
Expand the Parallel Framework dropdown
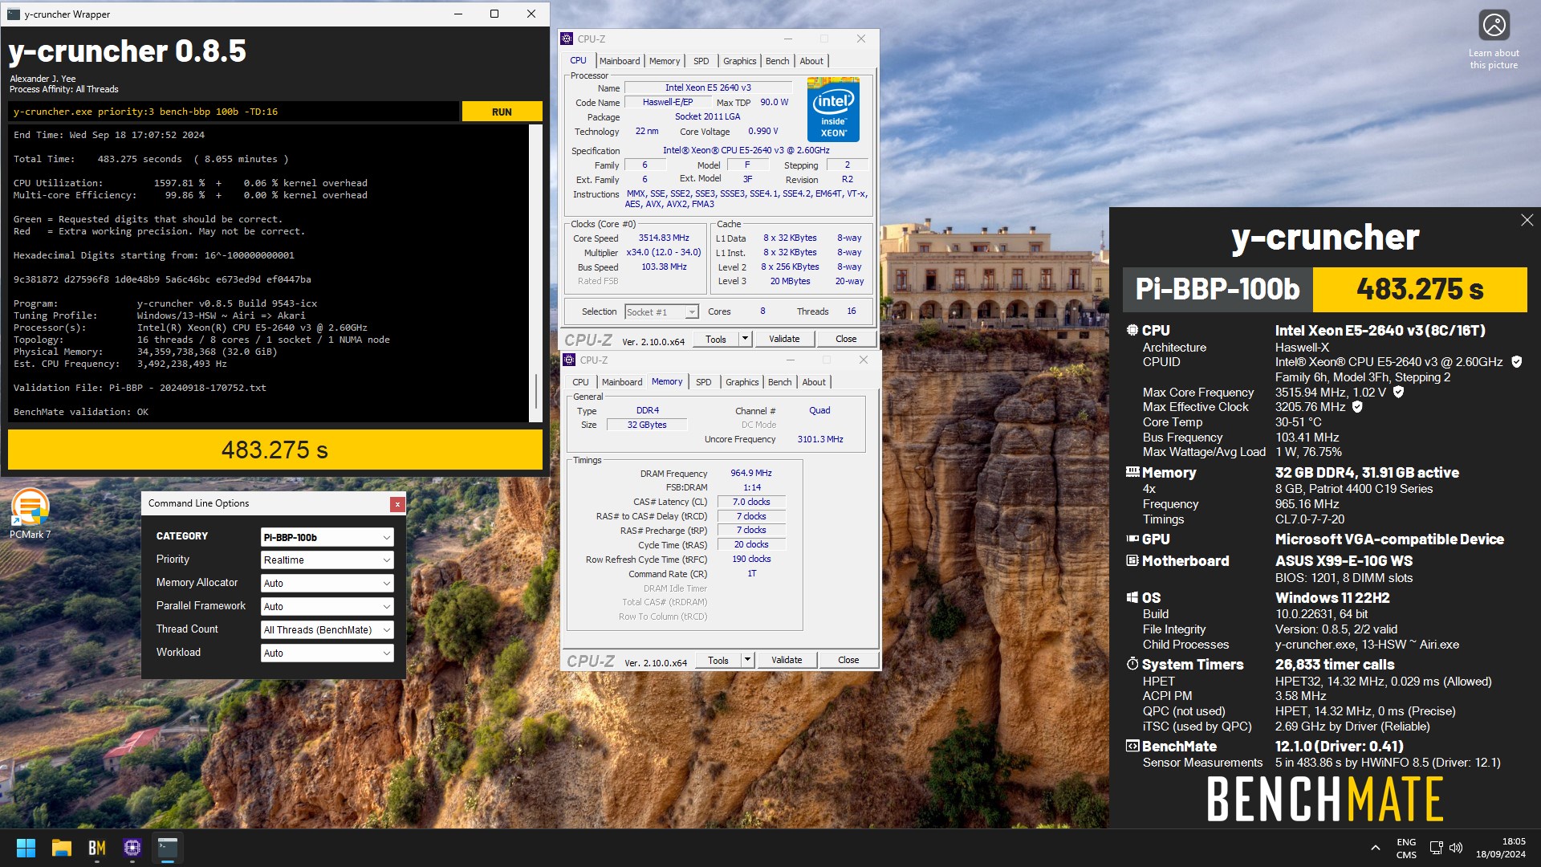point(327,607)
